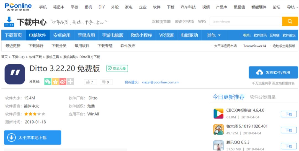Go to 下载中心 in breadcrumb
Image resolution: width=299 pixels, height=151 pixels.
pyautogui.click(x=18, y=57)
